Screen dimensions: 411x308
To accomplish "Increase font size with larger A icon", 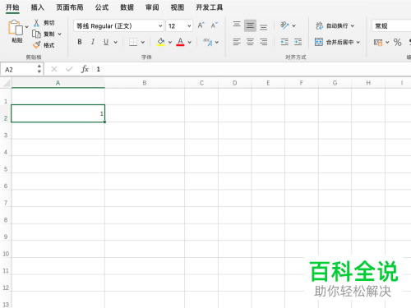I will (201, 25).
